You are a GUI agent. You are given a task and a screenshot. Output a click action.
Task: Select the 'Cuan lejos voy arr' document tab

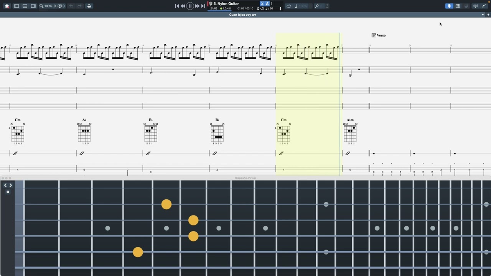243,15
